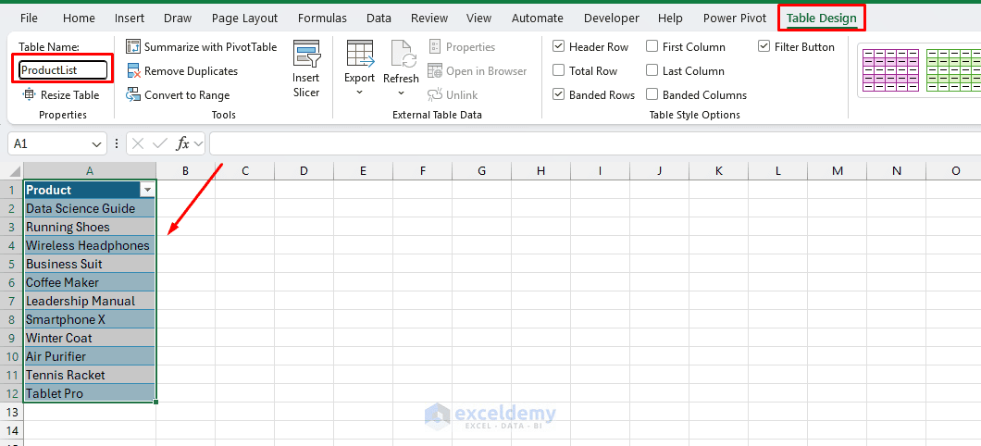The width and height of the screenshot is (981, 446).
Task: Click the Convert to Range icon
Action: point(133,95)
